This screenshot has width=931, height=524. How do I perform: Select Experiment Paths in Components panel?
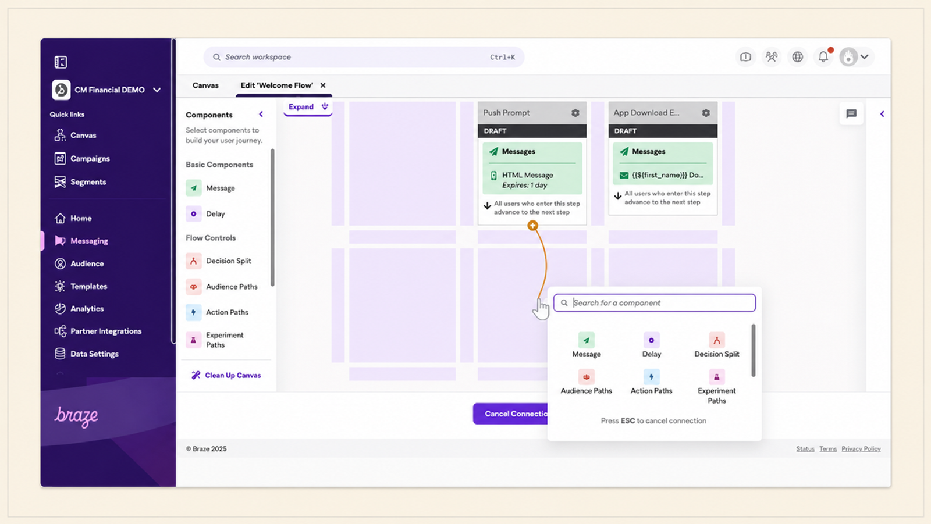pyautogui.click(x=215, y=340)
